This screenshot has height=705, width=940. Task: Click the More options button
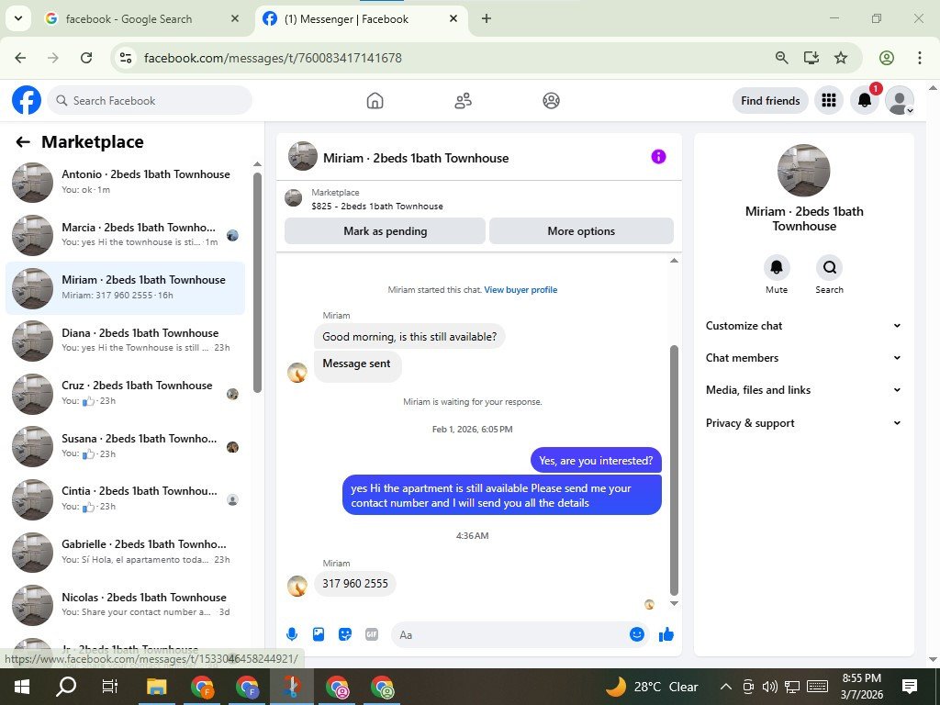click(581, 230)
